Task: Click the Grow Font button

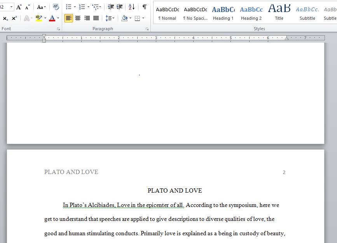Action: click(19, 7)
